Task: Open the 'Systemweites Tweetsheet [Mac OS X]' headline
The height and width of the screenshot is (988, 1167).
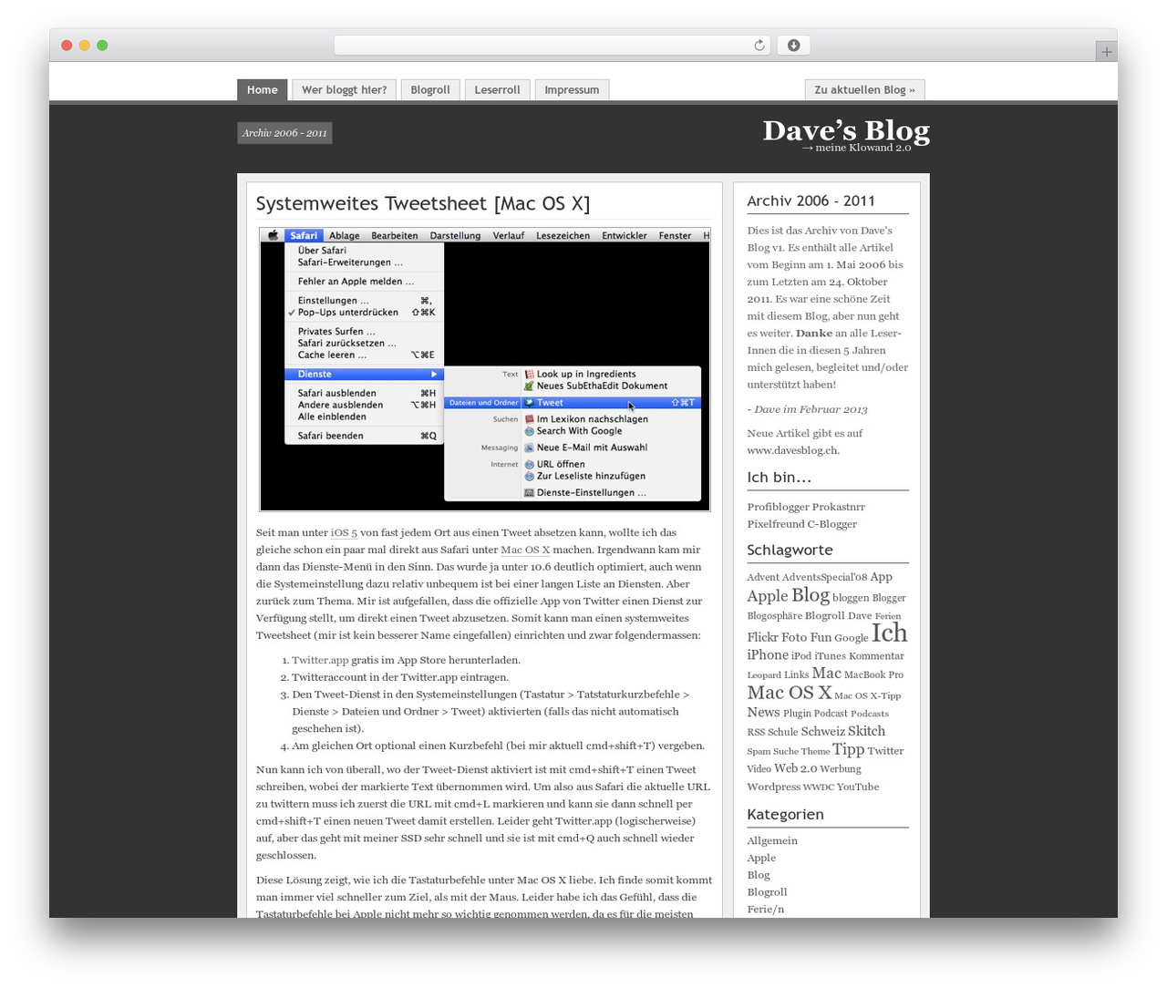Action: coord(423,203)
